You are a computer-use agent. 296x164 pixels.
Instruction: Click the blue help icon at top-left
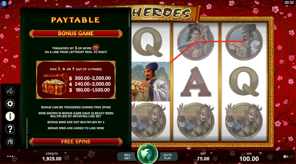tap(4, 3)
